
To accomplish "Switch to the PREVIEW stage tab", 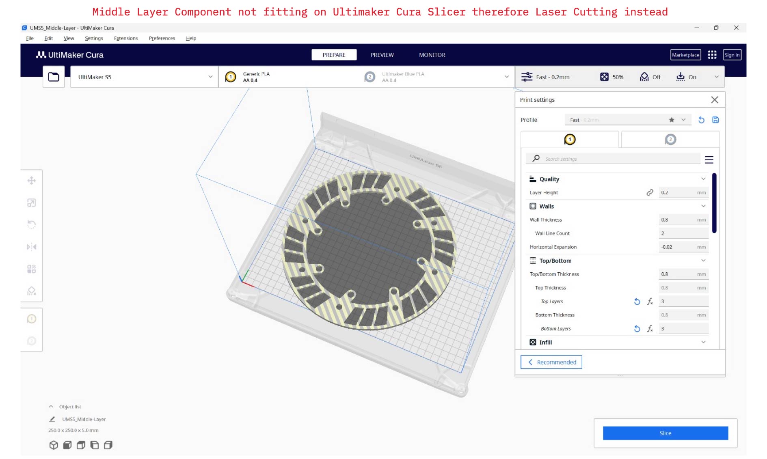I will pyautogui.click(x=382, y=55).
